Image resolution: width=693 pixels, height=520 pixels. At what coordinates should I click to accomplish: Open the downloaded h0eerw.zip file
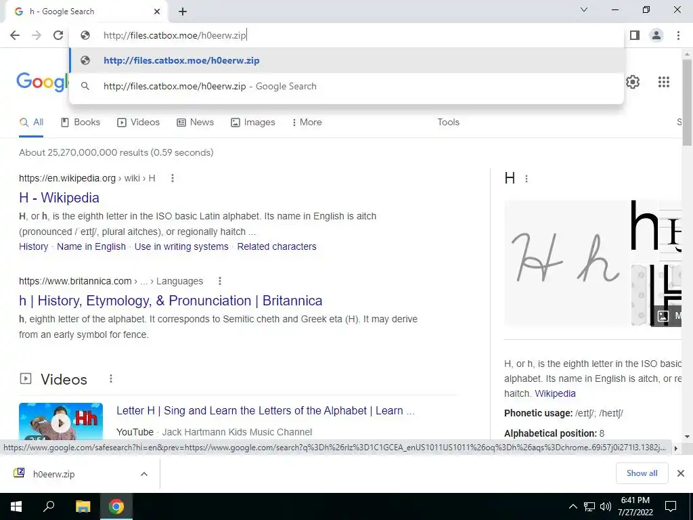click(54, 474)
